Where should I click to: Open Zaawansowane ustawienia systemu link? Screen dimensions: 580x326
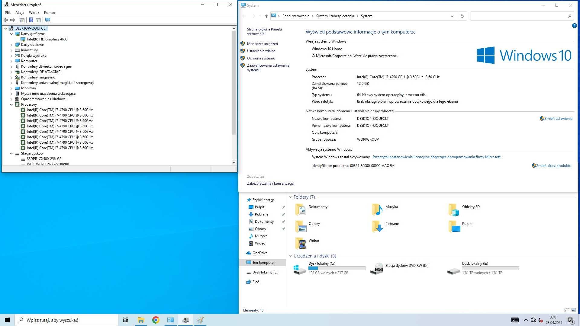click(x=268, y=68)
